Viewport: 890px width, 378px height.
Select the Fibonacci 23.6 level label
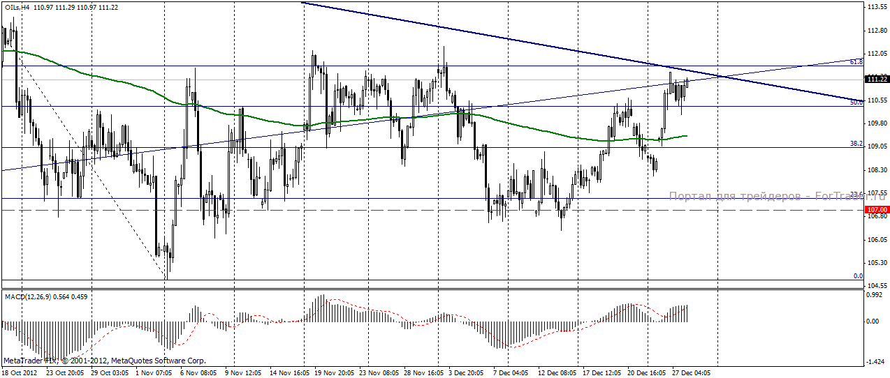[x=856, y=193]
